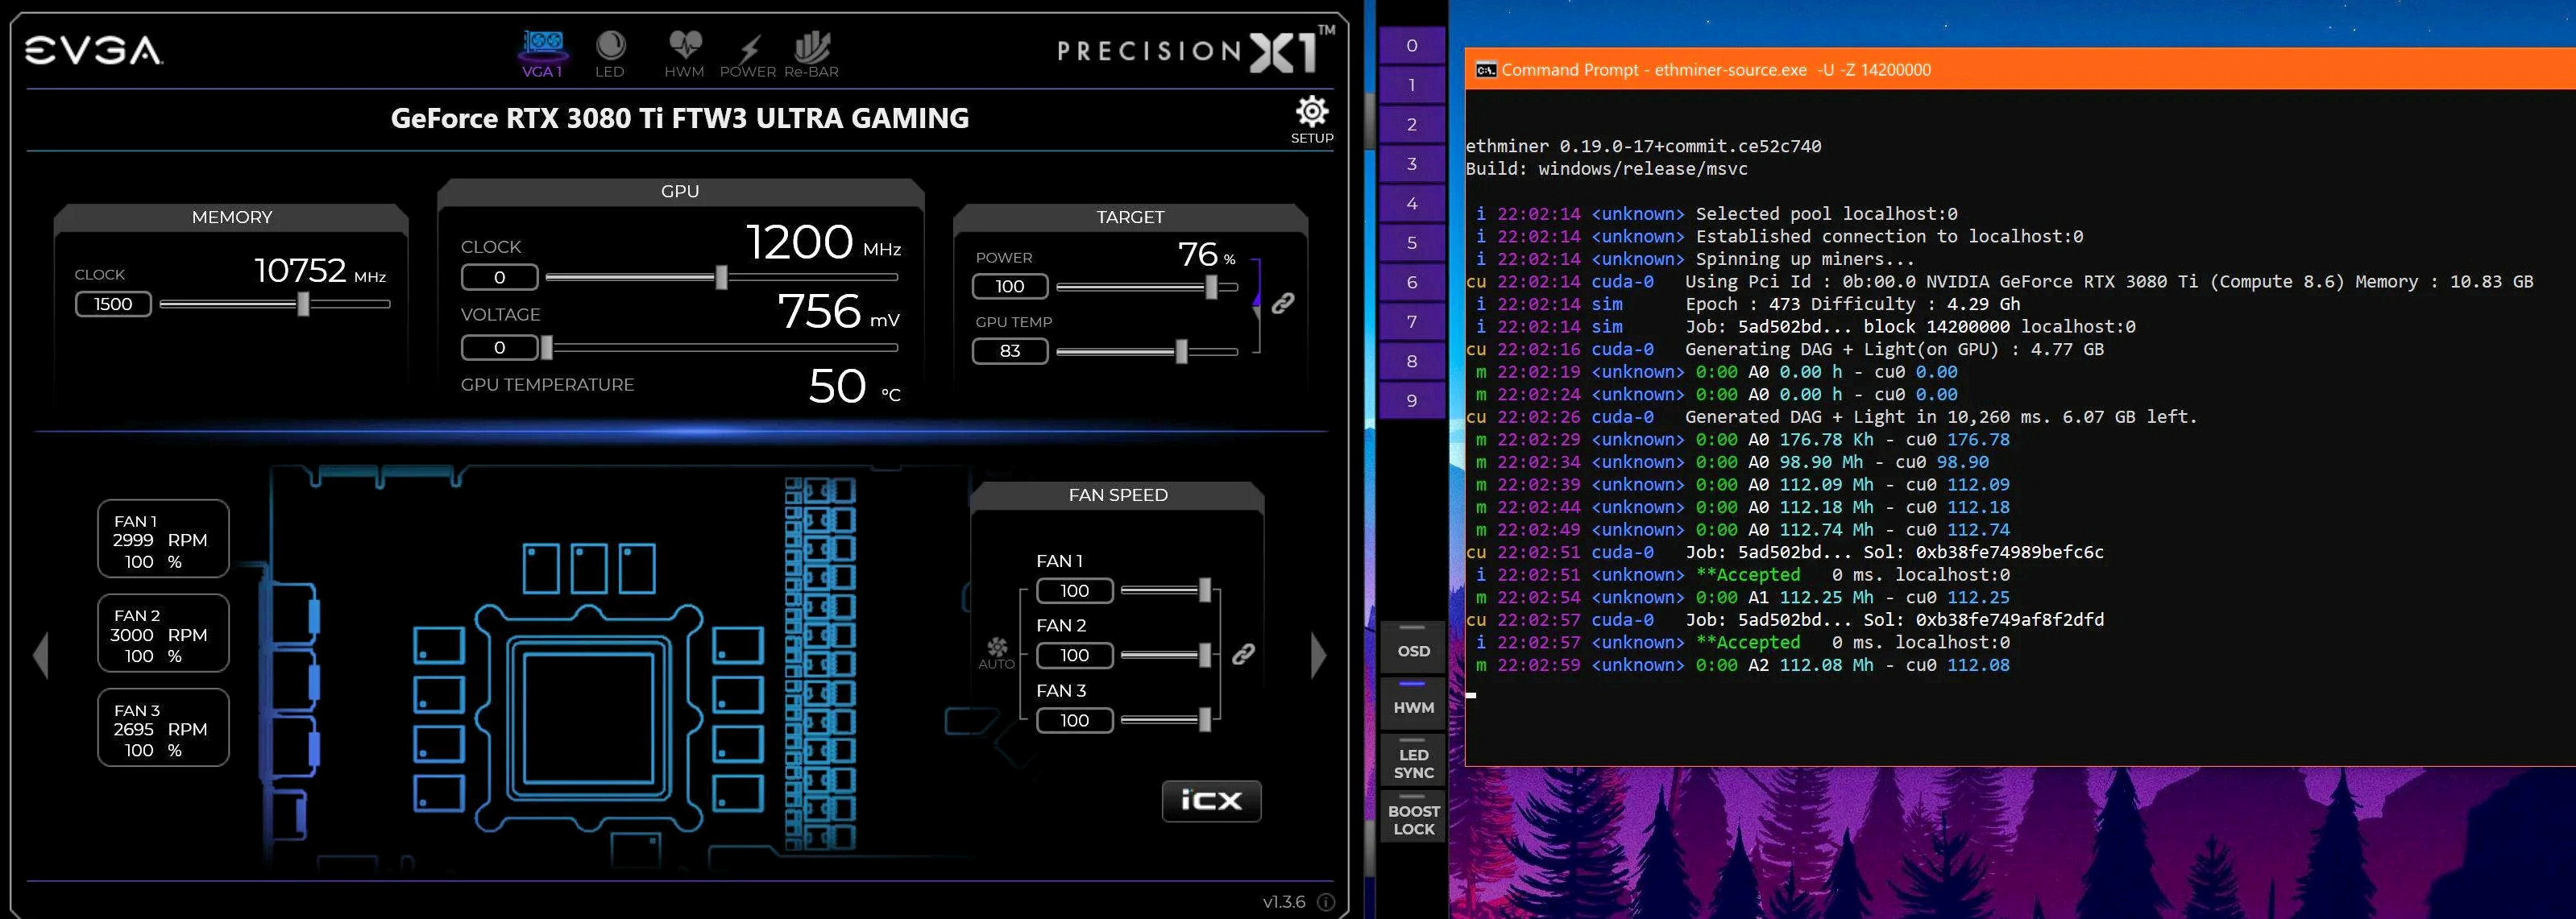Click the memory clock offset input field
This screenshot has width=2576, height=919.
pyautogui.click(x=113, y=304)
